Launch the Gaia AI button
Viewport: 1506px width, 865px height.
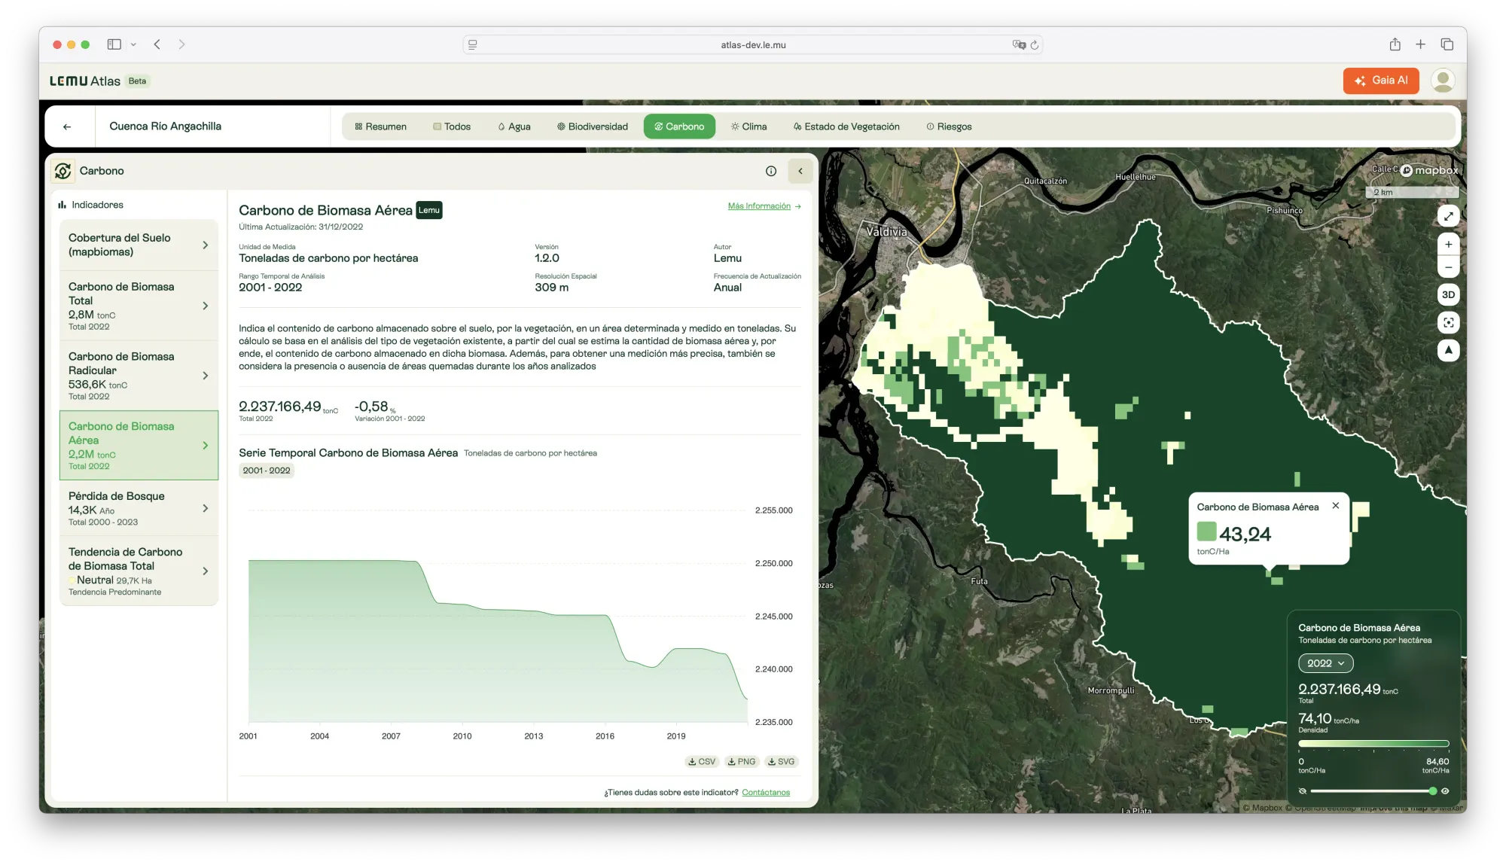[1380, 81]
